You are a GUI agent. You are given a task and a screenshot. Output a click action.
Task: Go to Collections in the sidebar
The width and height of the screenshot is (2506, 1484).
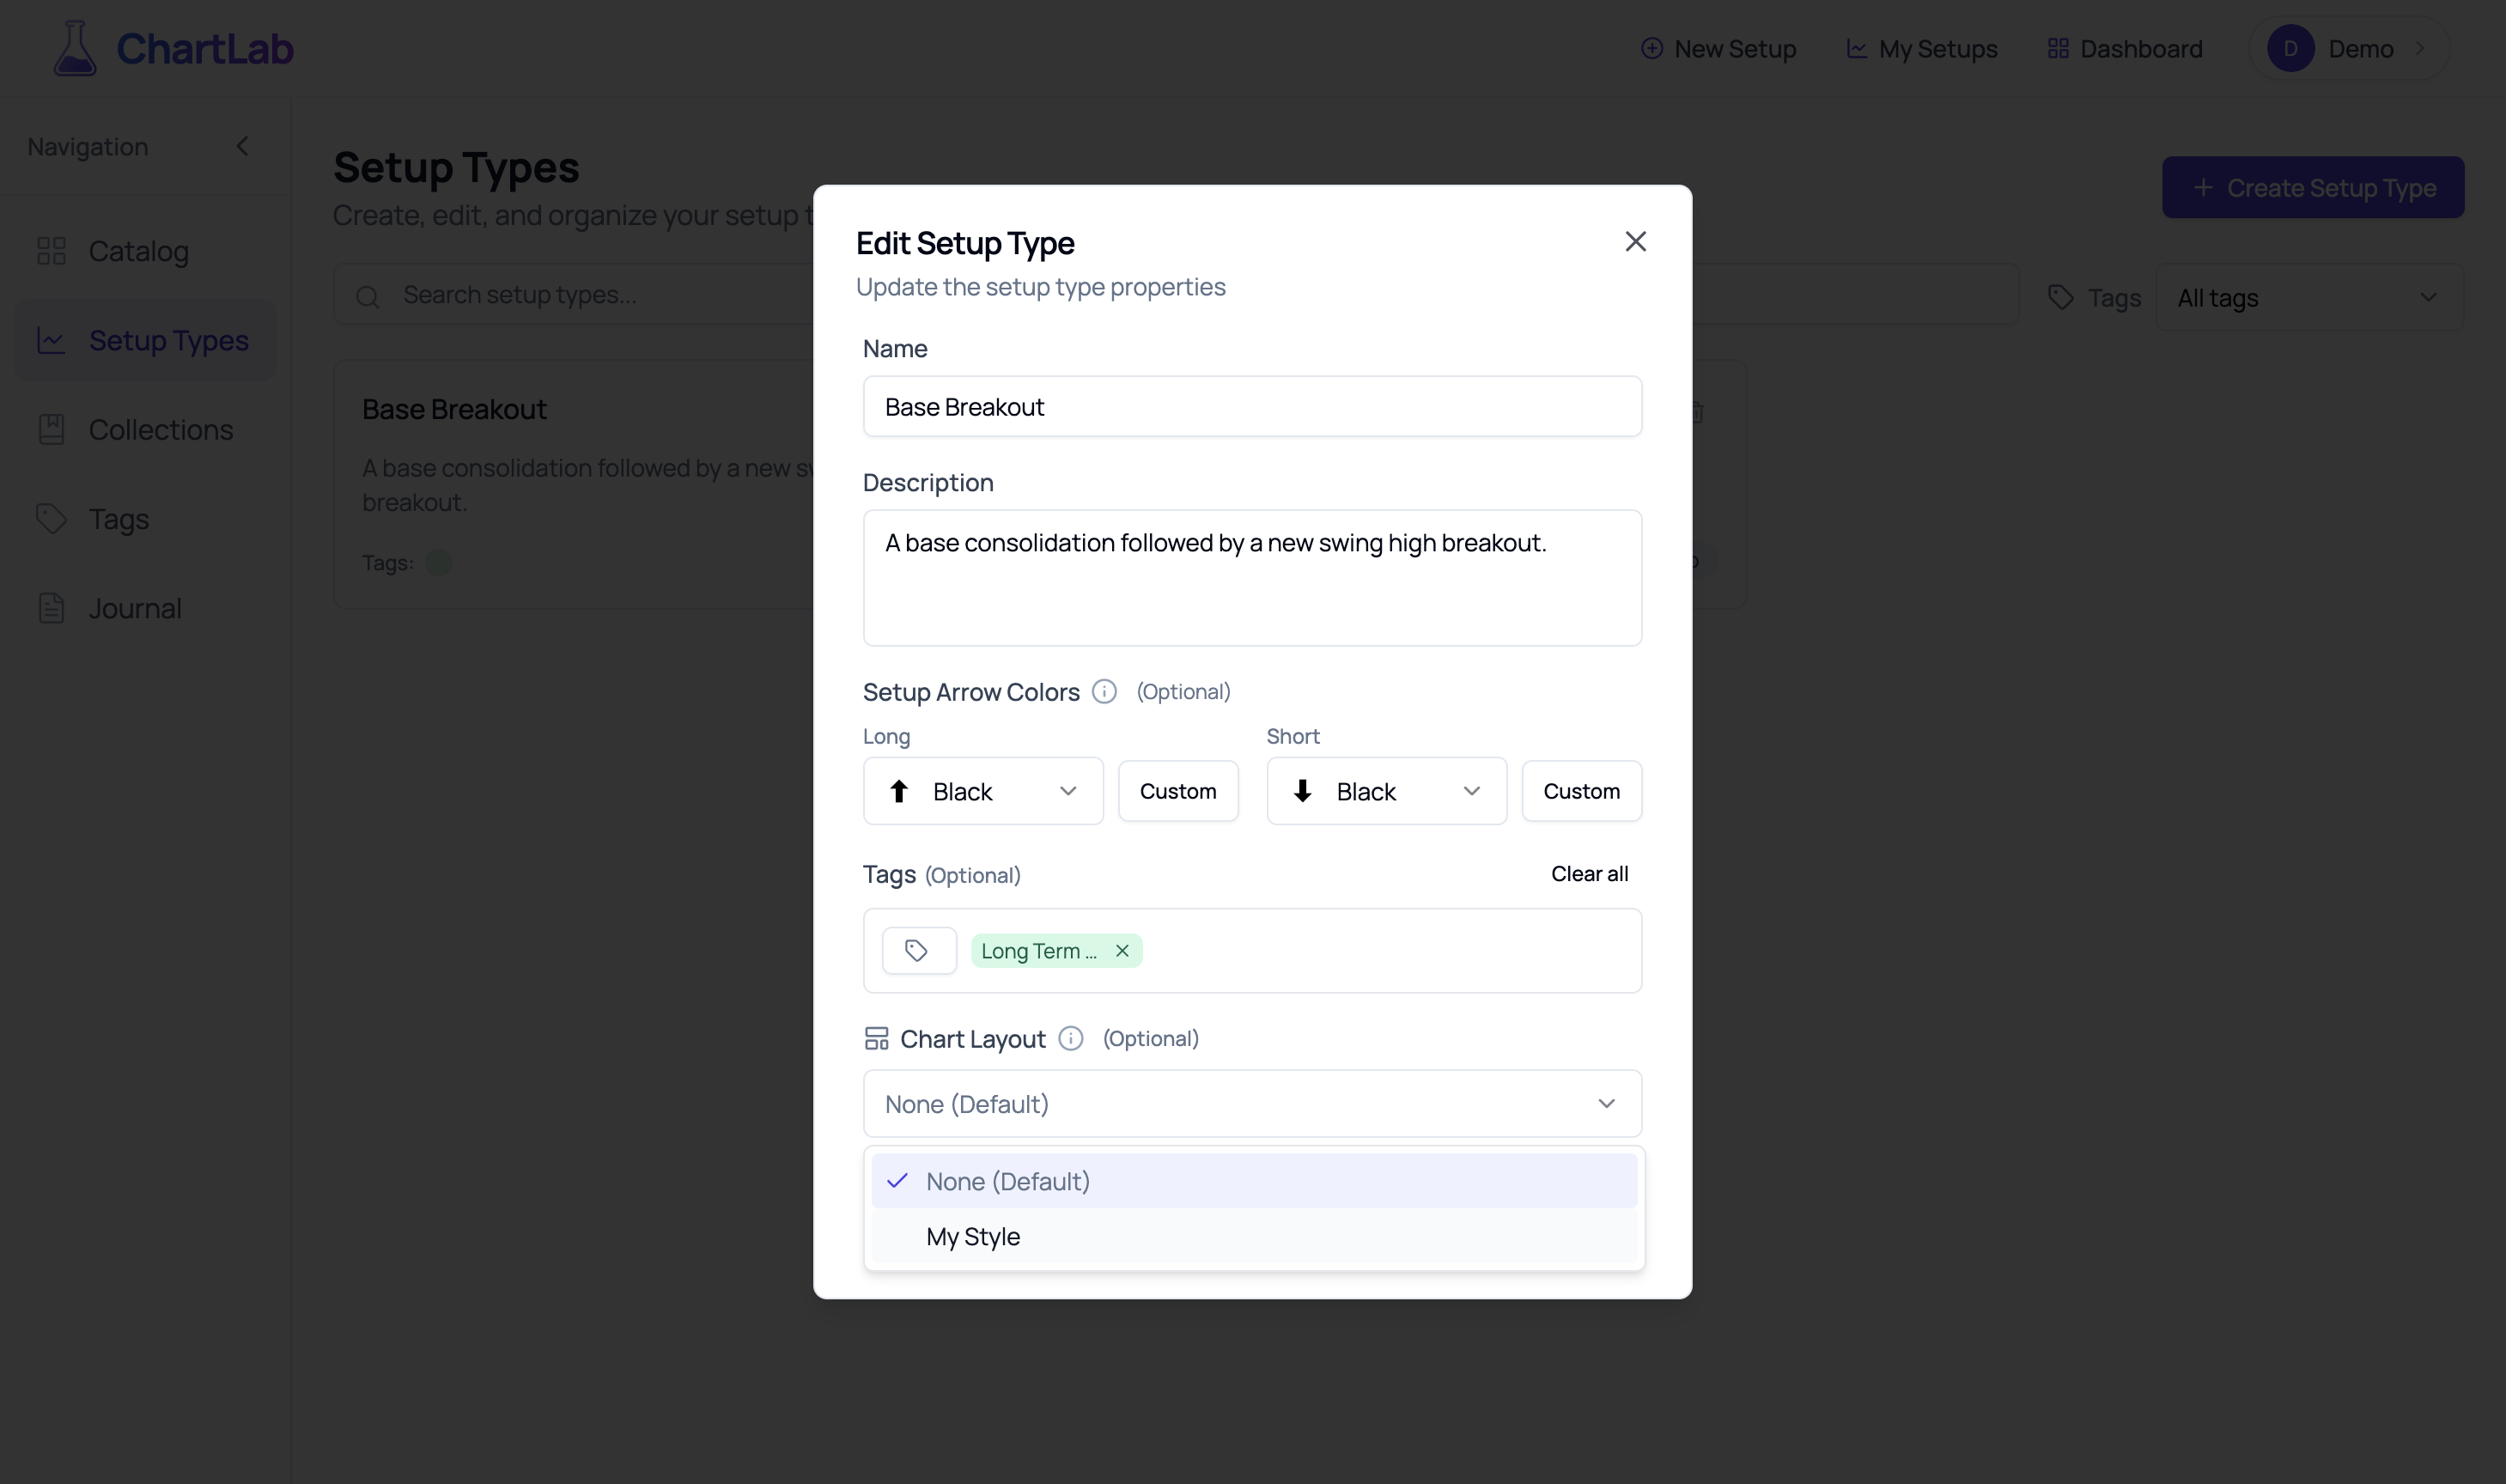(x=145, y=429)
